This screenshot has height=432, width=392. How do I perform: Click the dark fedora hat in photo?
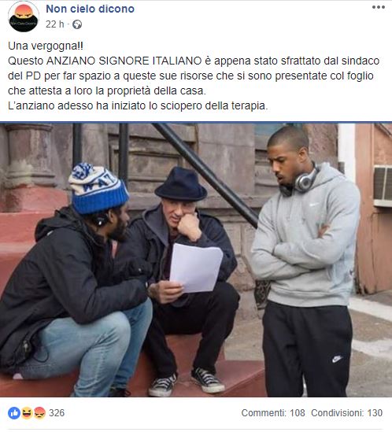pos(181,183)
